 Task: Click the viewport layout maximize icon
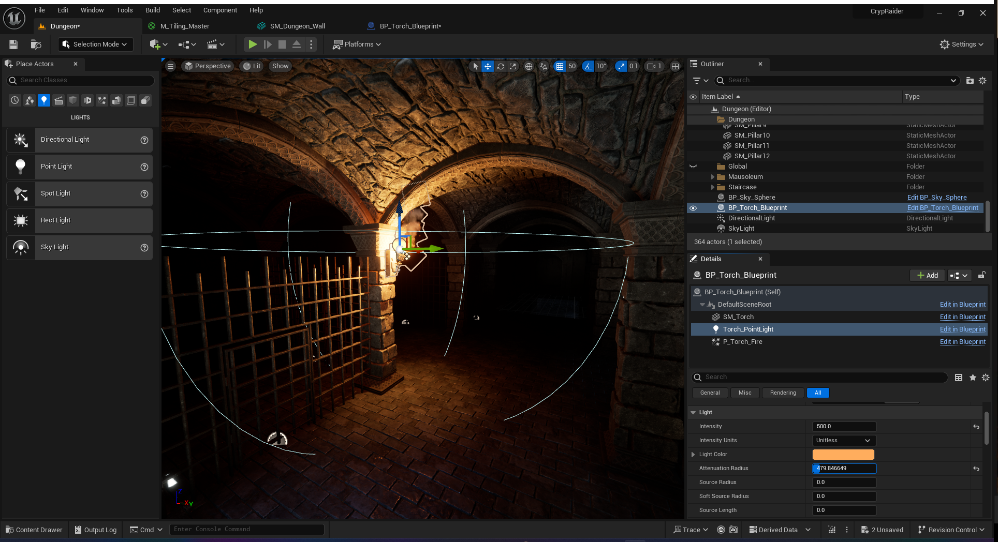click(675, 66)
